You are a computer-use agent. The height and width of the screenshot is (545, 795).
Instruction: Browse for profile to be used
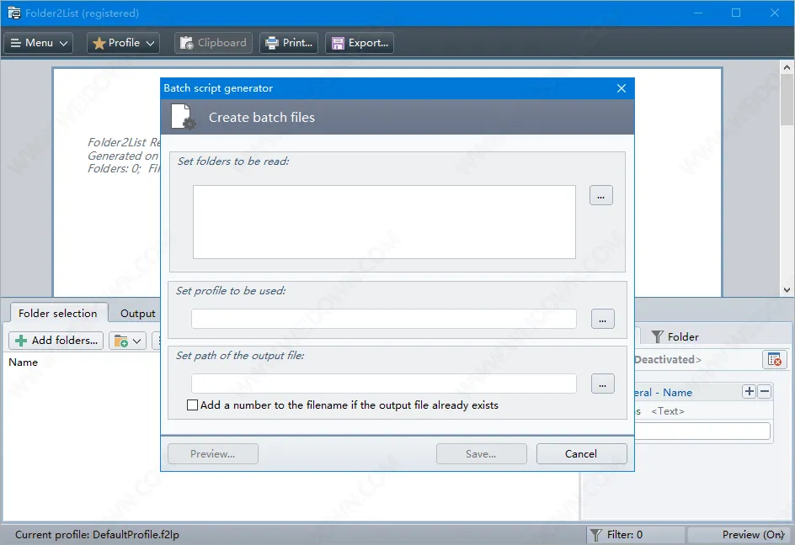(602, 319)
